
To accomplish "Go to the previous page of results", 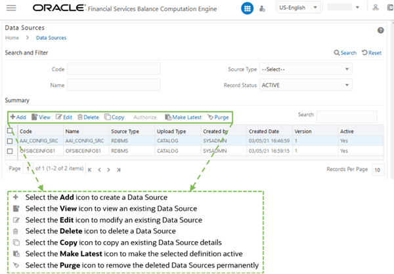I will (100, 170).
